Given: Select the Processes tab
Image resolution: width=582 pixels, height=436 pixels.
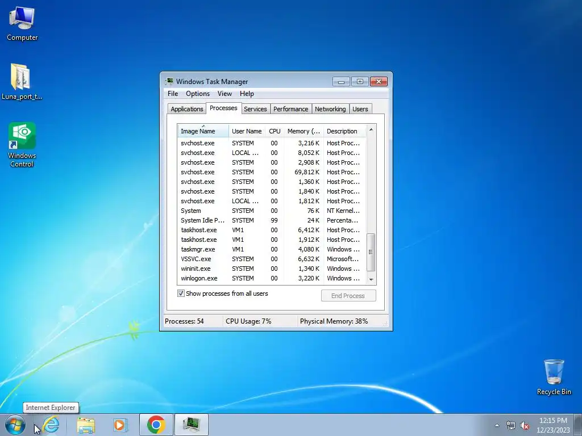Looking at the screenshot, I should click(x=223, y=108).
